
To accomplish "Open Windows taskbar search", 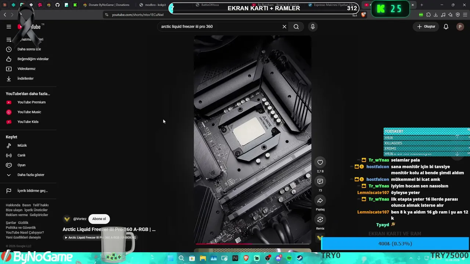I will coord(181,258).
